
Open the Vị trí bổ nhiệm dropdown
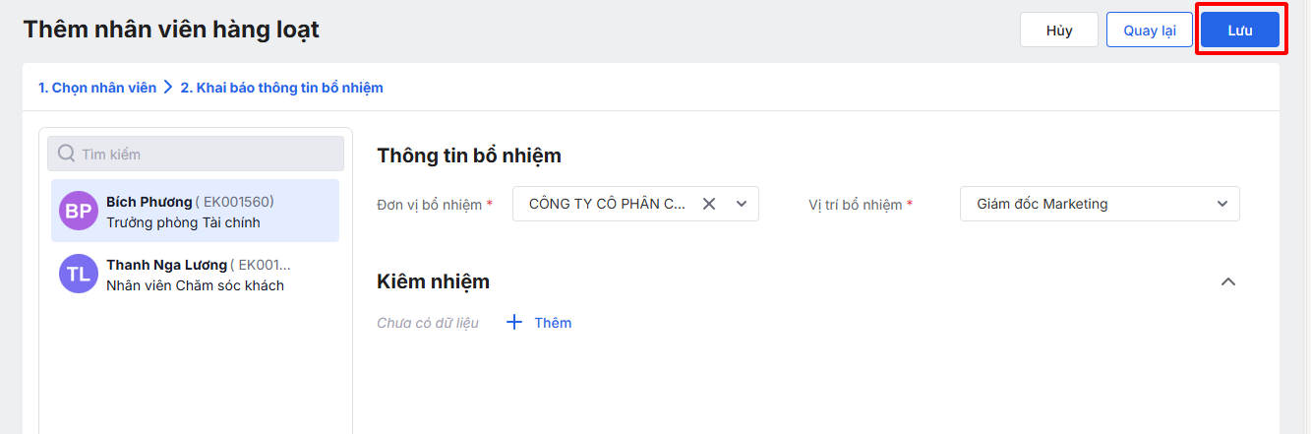coord(1222,204)
